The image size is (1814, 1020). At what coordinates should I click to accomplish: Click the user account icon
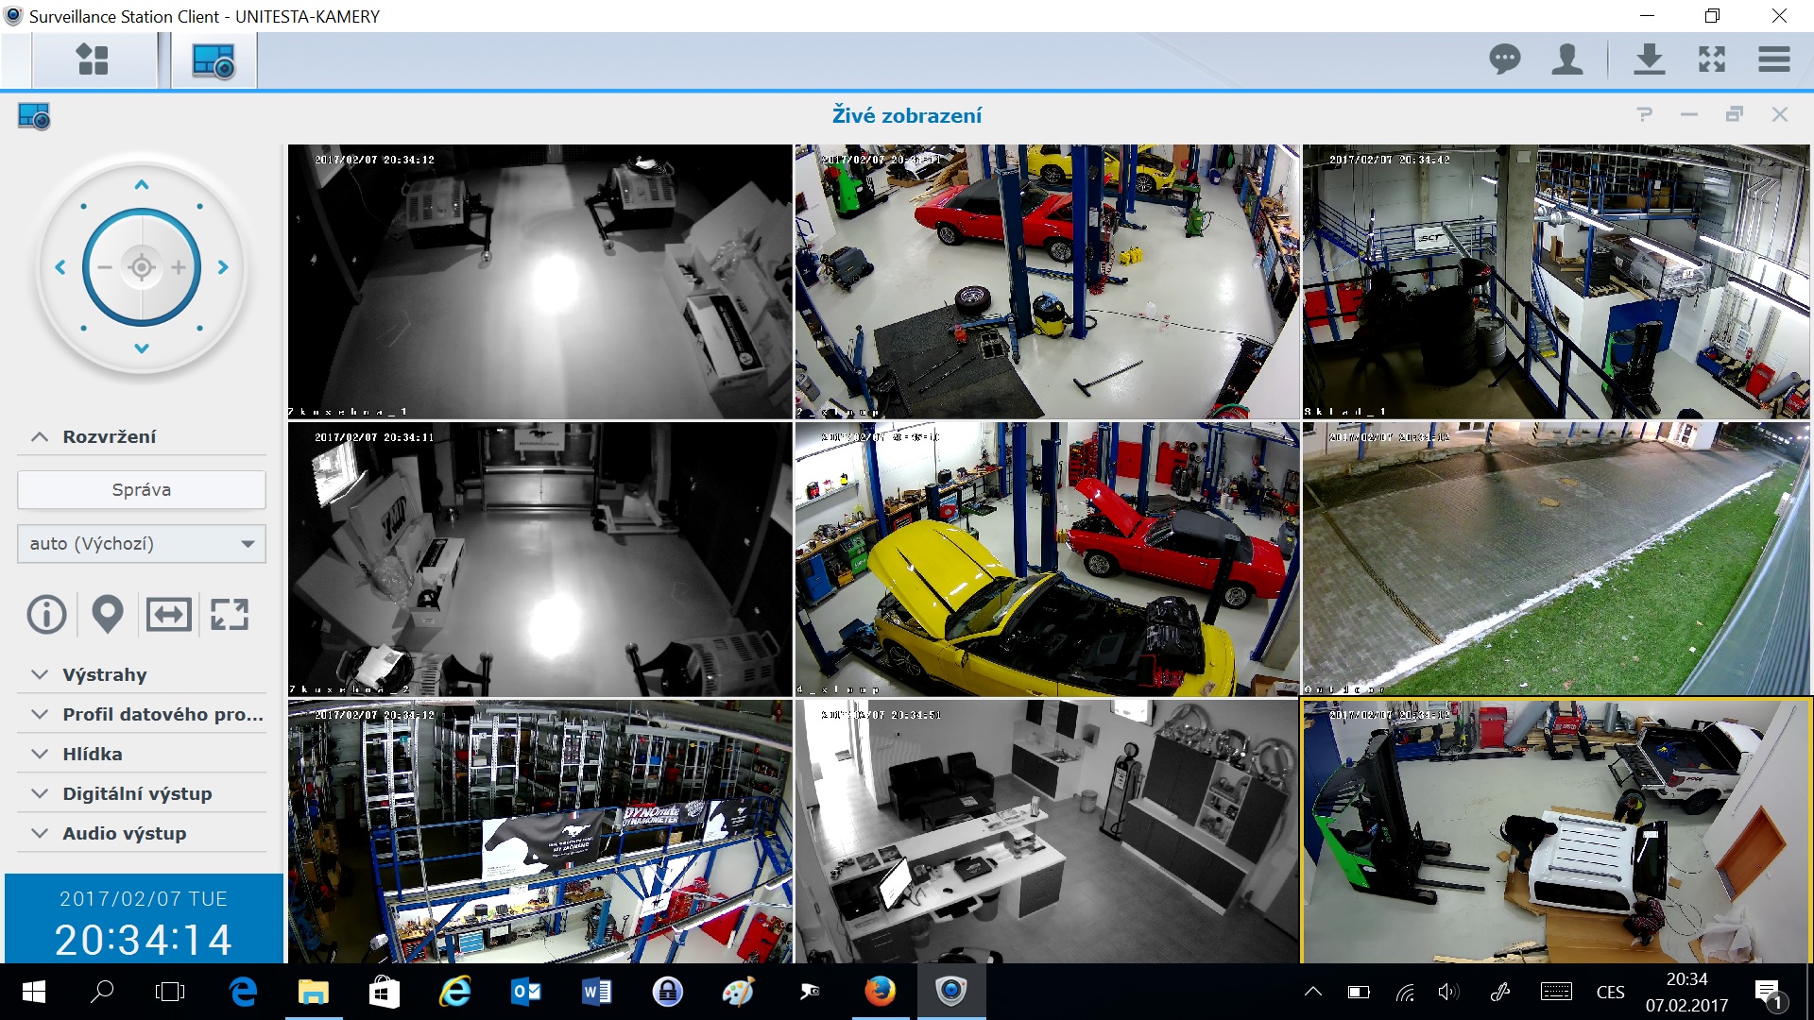coord(1566,59)
